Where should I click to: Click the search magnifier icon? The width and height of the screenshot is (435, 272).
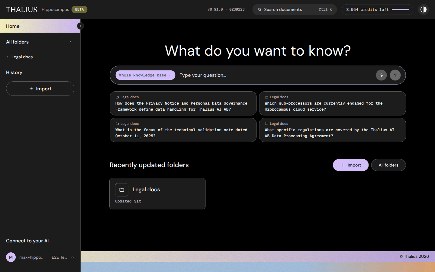pos(259,10)
